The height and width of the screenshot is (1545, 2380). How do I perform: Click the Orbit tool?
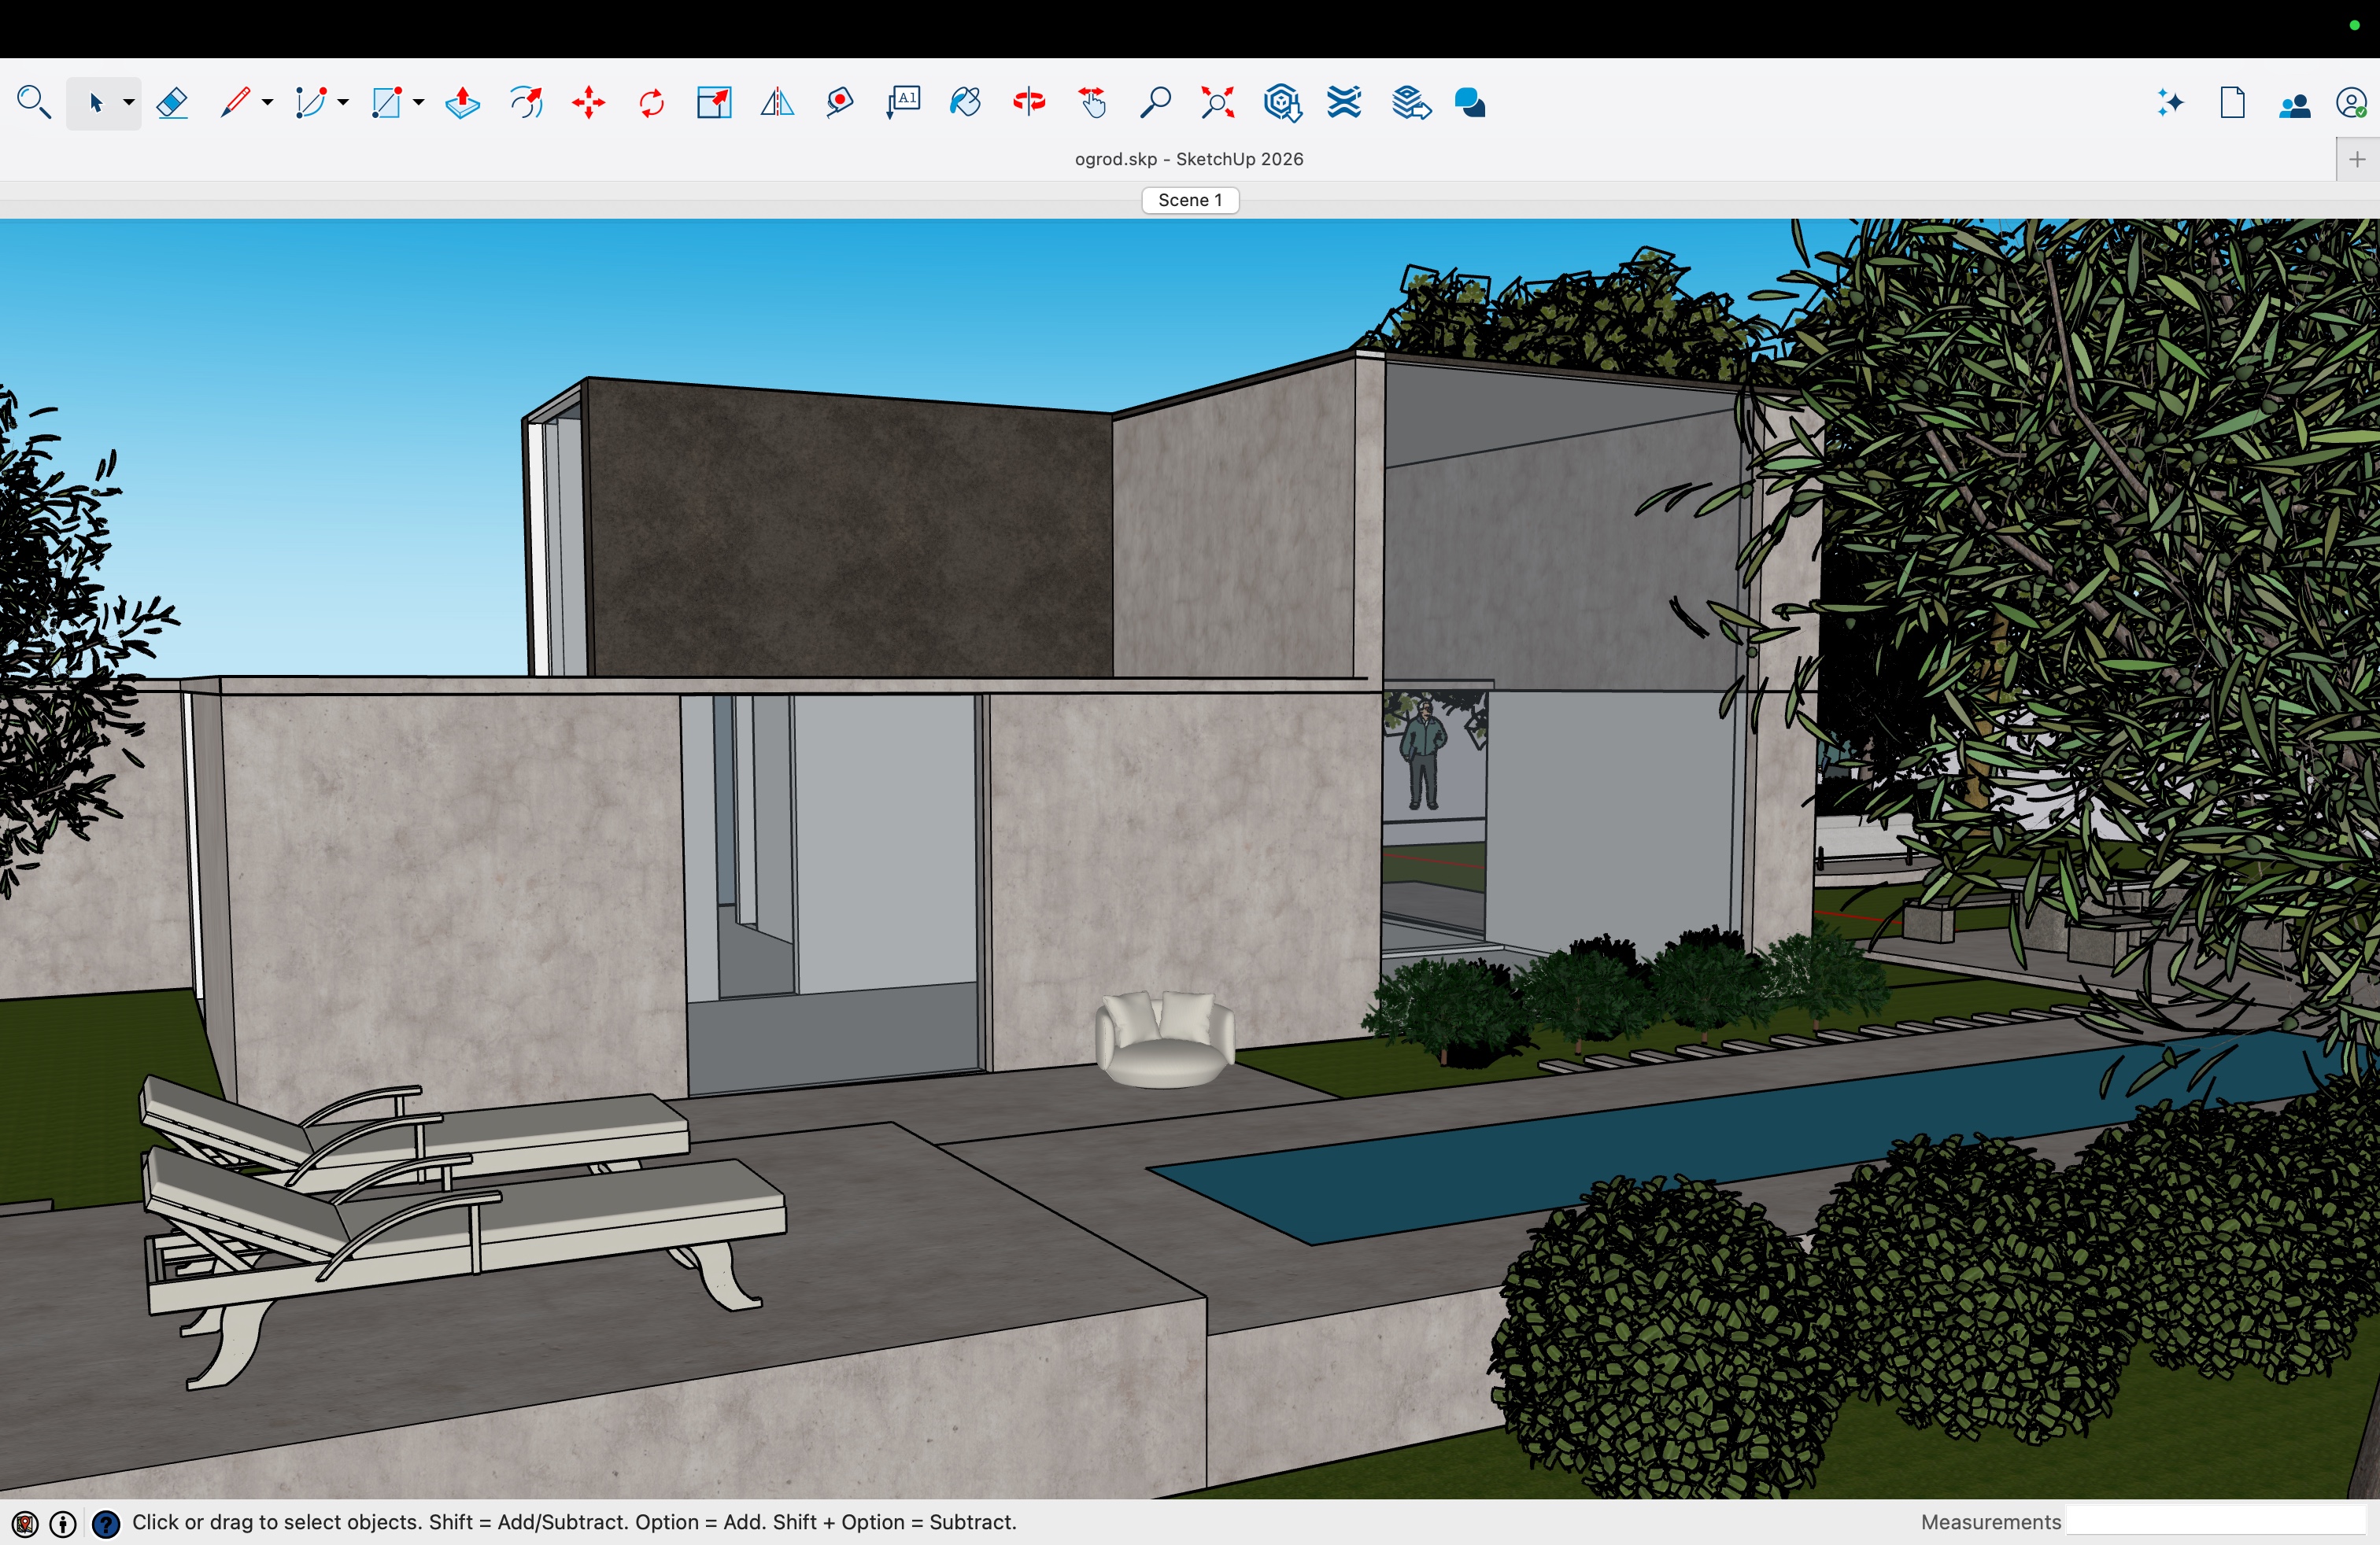point(1029,103)
